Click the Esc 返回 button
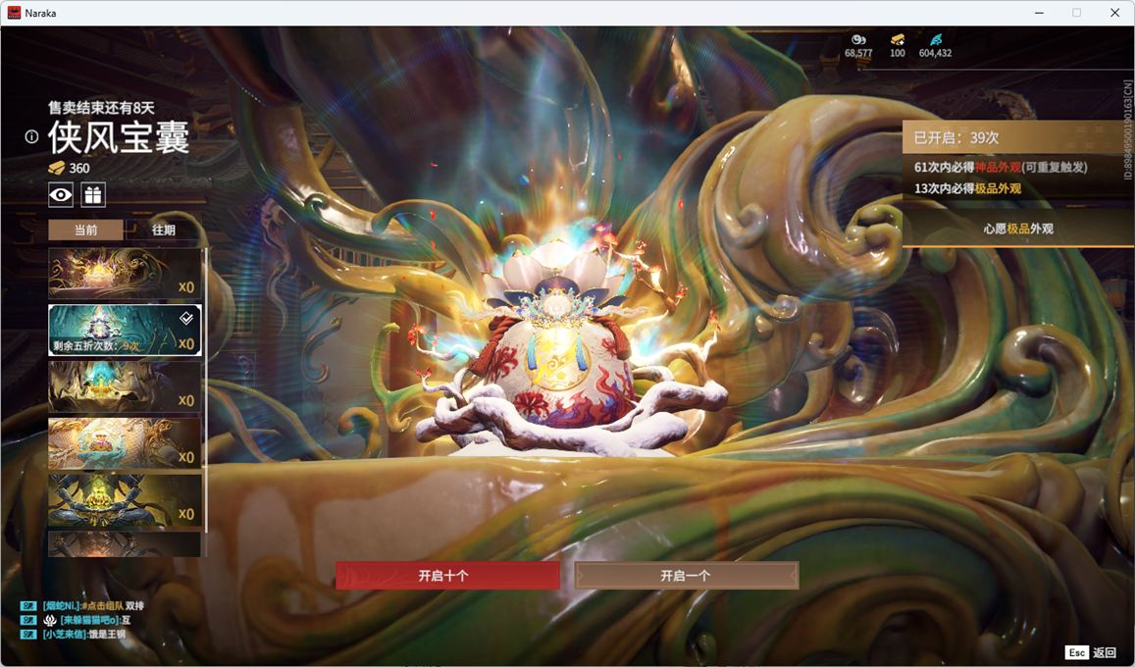1135x667 pixels. click(x=1091, y=652)
